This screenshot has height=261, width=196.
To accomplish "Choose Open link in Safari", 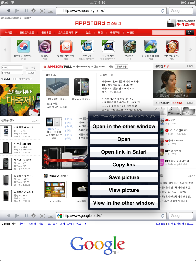I will [x=124, y=152].
